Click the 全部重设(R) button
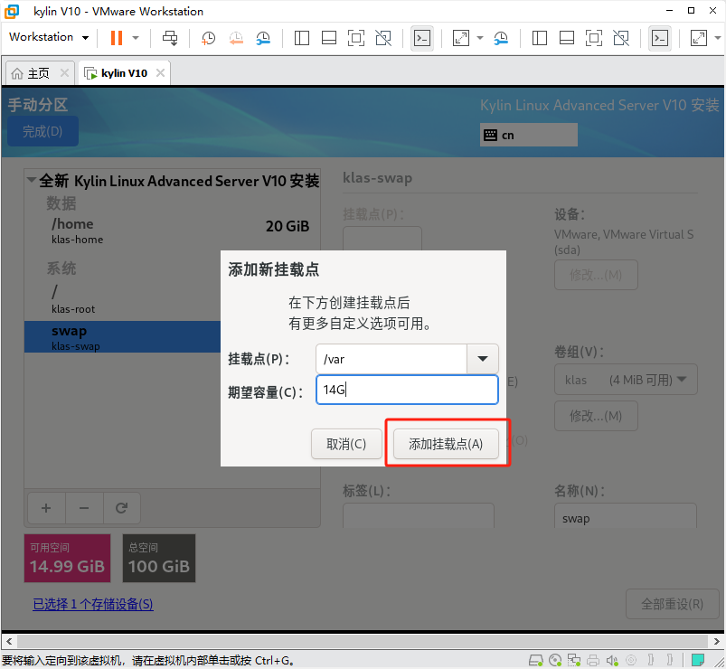 (x=672, y=604)
